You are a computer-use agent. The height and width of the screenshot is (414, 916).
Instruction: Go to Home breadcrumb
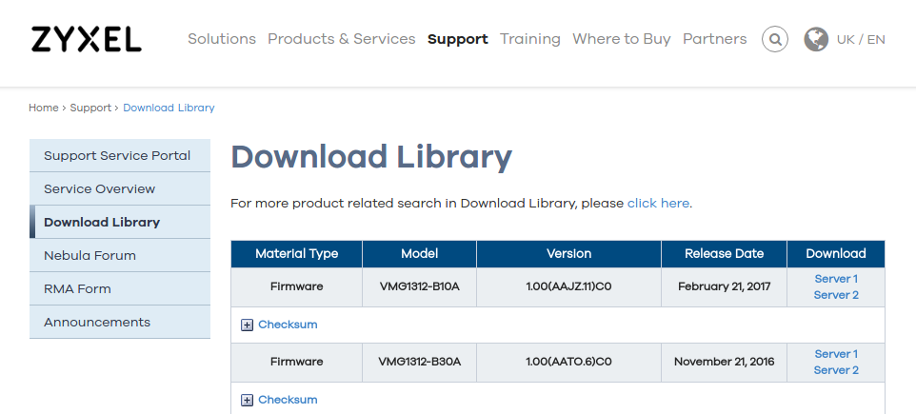pyautogui.click(x=44, y=108)
